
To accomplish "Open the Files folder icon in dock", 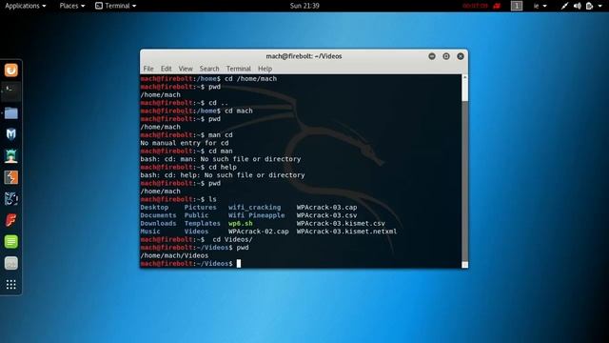I will point(10,113).
